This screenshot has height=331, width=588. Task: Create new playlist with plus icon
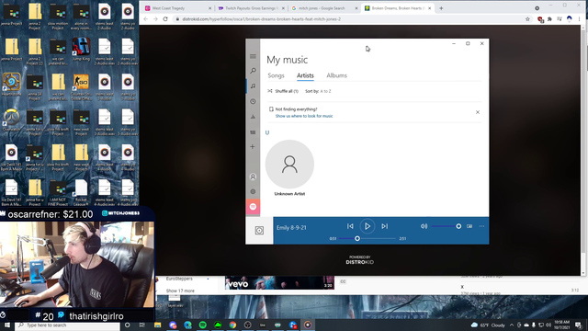click(253, 147)
